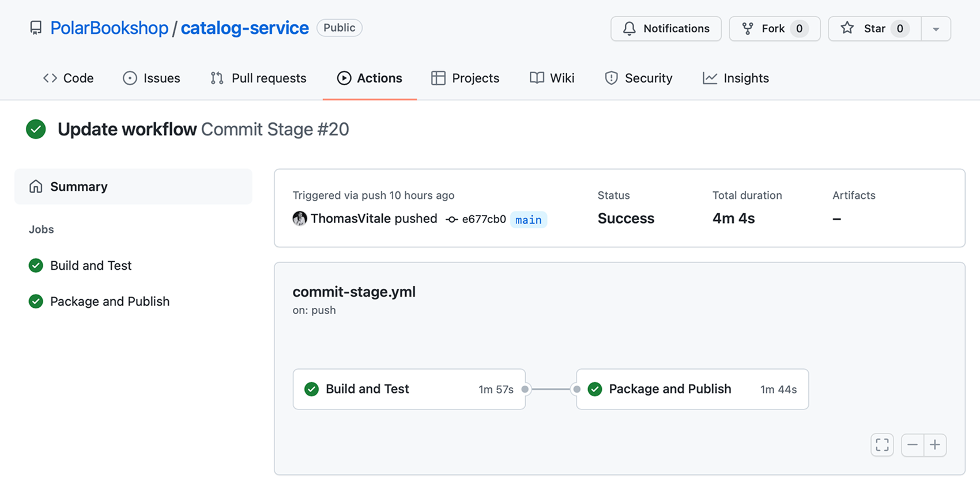This screenshot has width=980, height=482.
Task: Click the Actions play icon
Action: 344,78
